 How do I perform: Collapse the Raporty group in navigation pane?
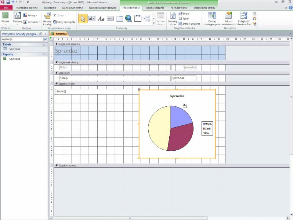[44, 54]
